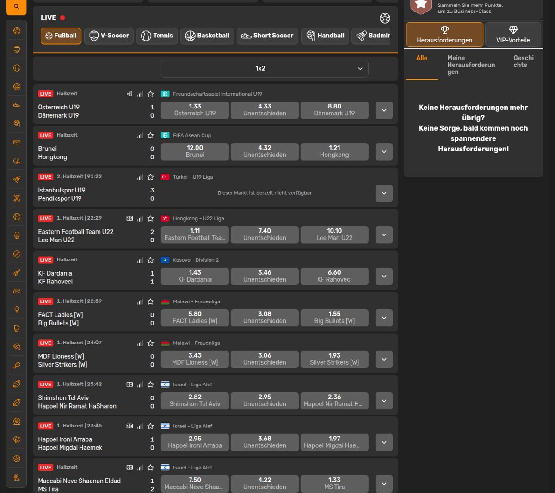Switch to the V-Soccer live tab
This screenshot has height=493, width=555.
pyautogui.click(x=109, y=36)
